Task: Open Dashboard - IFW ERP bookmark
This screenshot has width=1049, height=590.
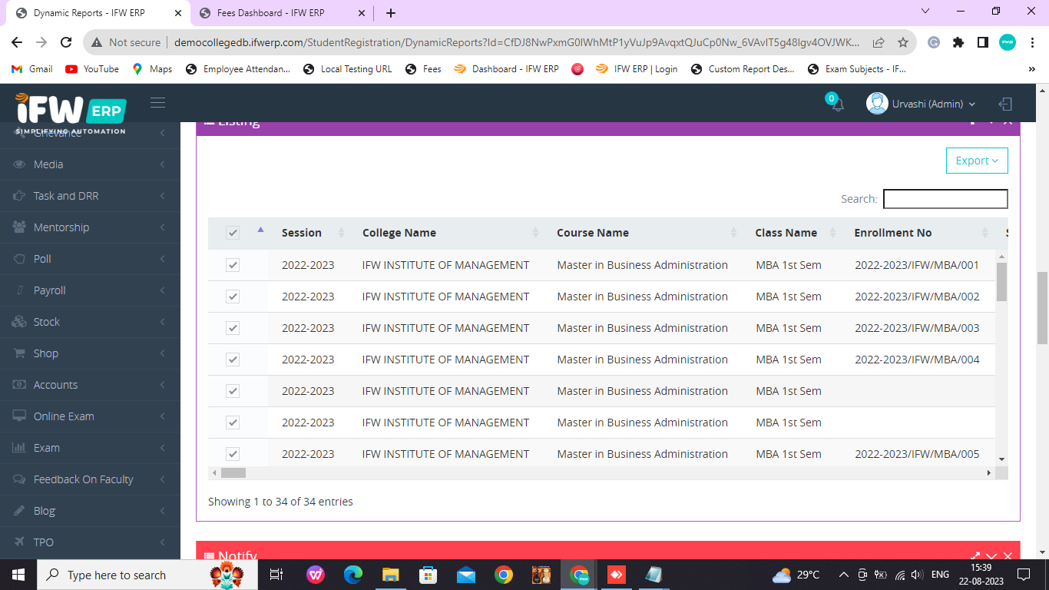Action: click(x=507, y=69)
